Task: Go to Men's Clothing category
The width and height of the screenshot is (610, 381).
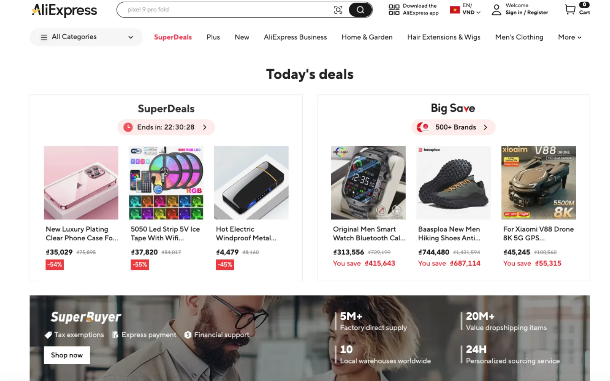Action: click(519, 37)
